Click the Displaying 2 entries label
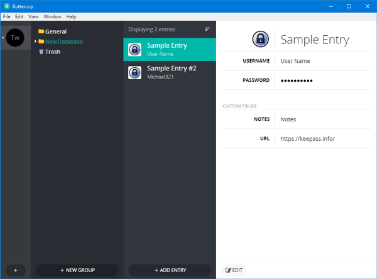 tap(151, 30)
